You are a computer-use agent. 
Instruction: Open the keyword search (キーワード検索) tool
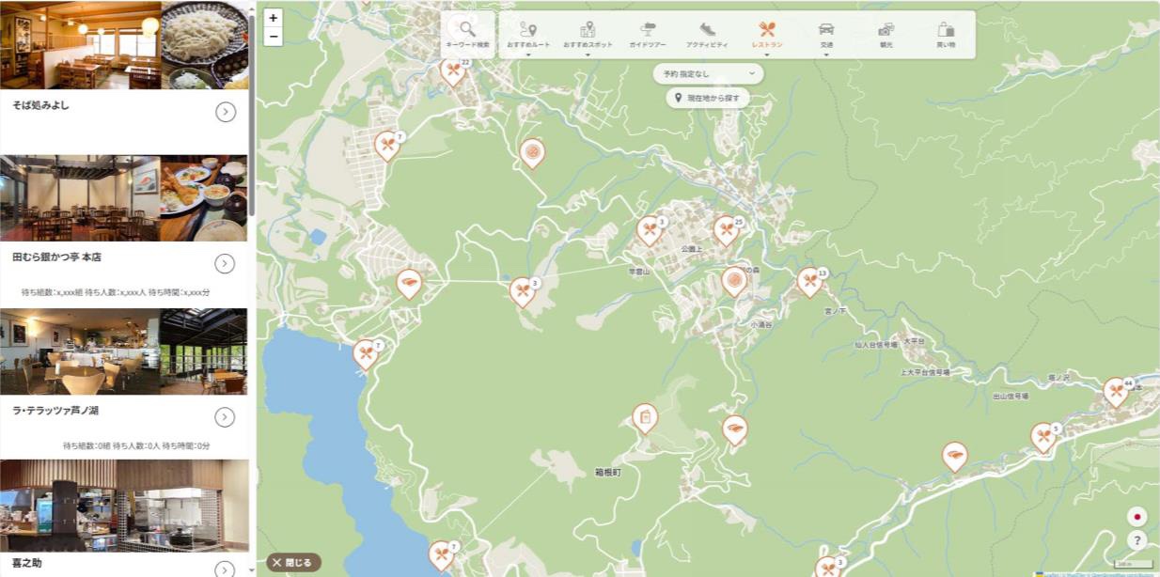(467, 34)
